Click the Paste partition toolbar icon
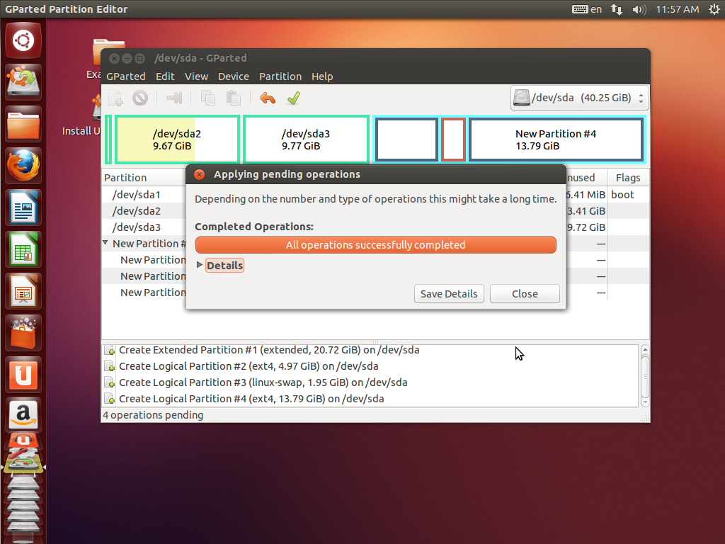Screen dimensions: 725x544 pos(233,98)
